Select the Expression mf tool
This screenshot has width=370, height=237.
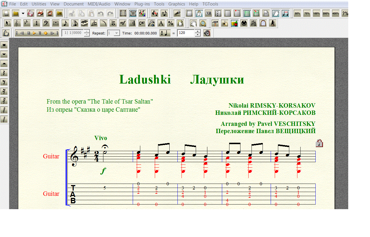(123, 23)
